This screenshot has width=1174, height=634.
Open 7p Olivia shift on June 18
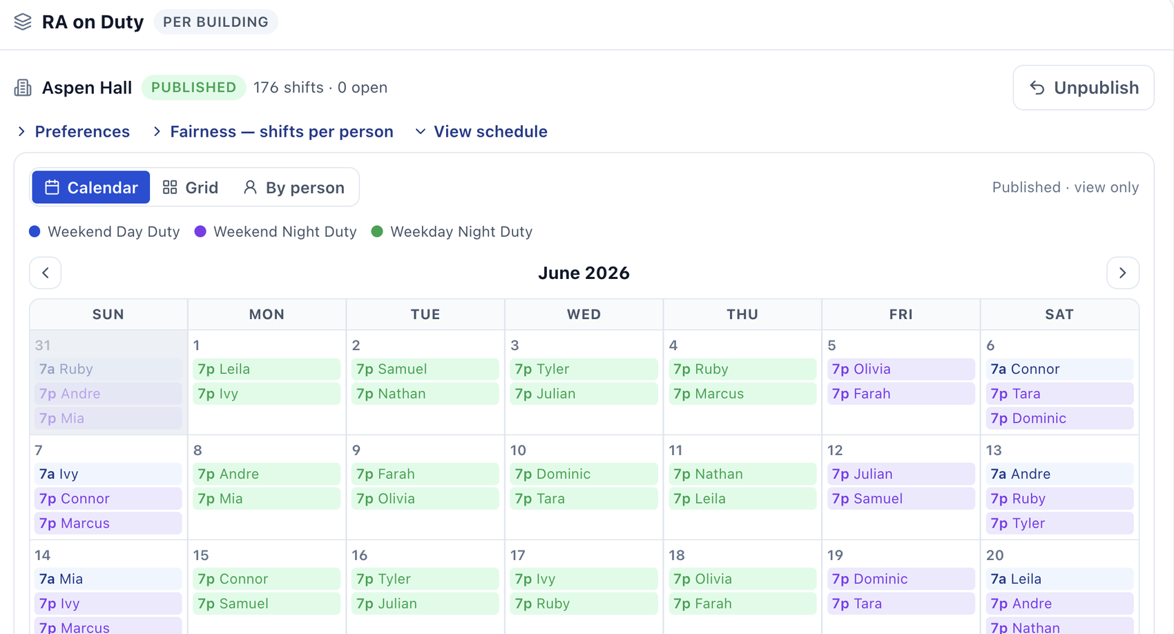(x=742, y=579)
